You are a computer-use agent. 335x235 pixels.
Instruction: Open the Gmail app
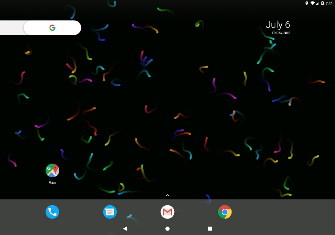[x=167, y=212]
